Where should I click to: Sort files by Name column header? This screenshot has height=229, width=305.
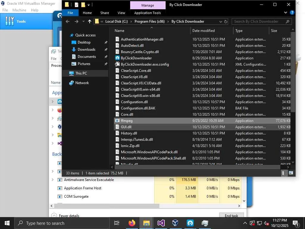(119, 31)
